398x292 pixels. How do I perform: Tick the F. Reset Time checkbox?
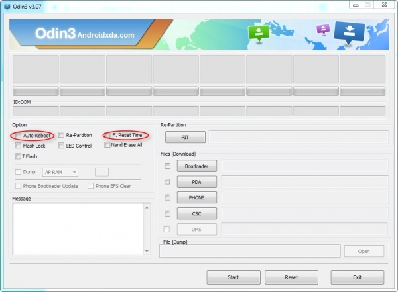click(x=107, y=135)
